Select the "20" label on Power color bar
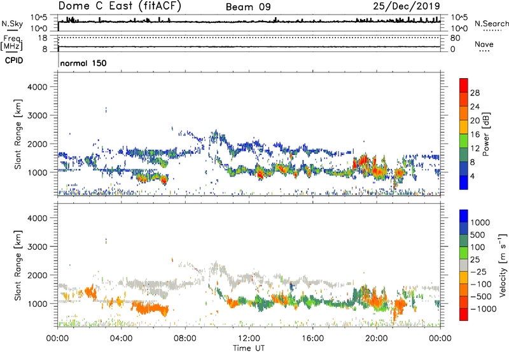This screenshot has height=352, width=509. (475, 121)
